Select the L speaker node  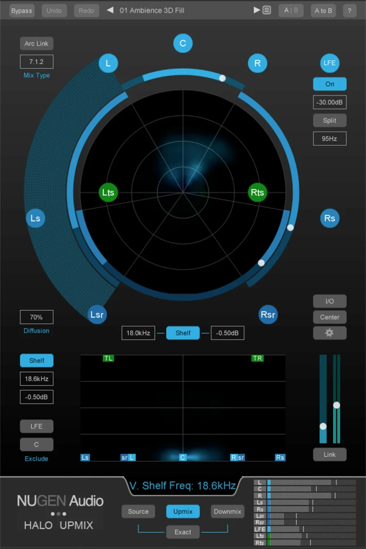pos(108,63)
